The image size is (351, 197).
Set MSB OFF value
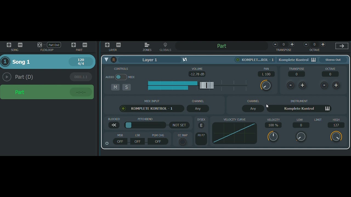[x=120, y=141]
